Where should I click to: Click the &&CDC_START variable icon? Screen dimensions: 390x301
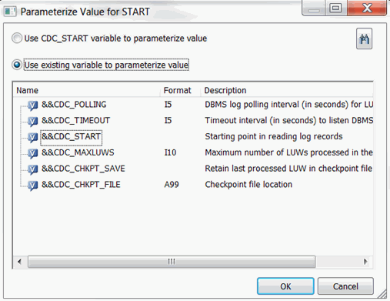tap(32, 137)
